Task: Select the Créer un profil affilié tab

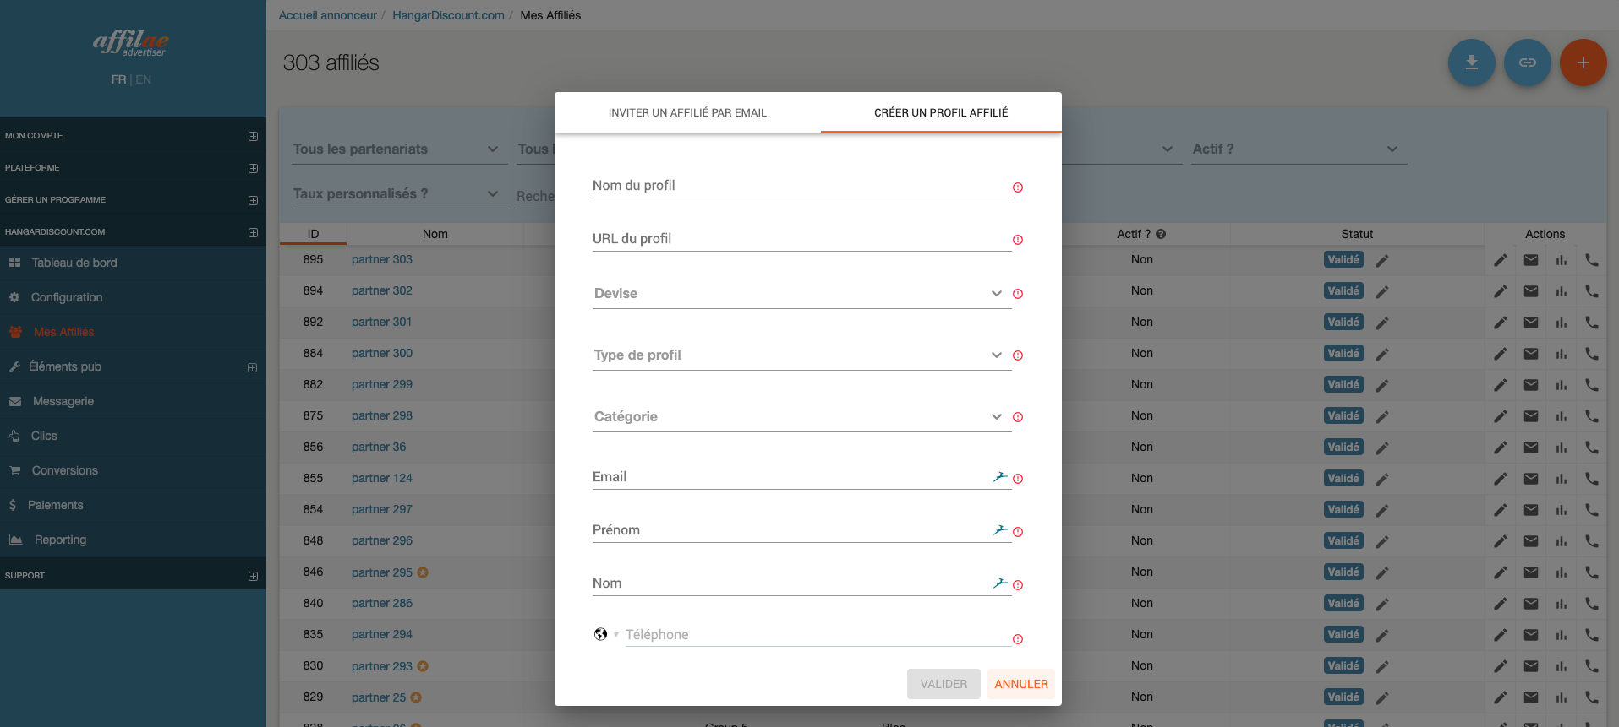Action: [x=940, y=112]
